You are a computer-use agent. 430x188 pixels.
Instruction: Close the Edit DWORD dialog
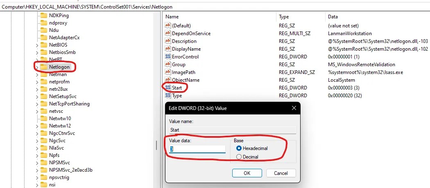coord(294,108)
